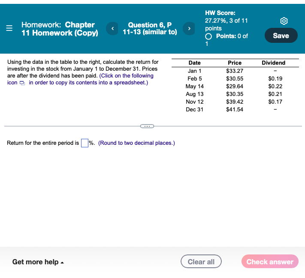Click the HW Score 27.27% text
This screenshot has height=278, width=305.
click(x=226, y=21)
